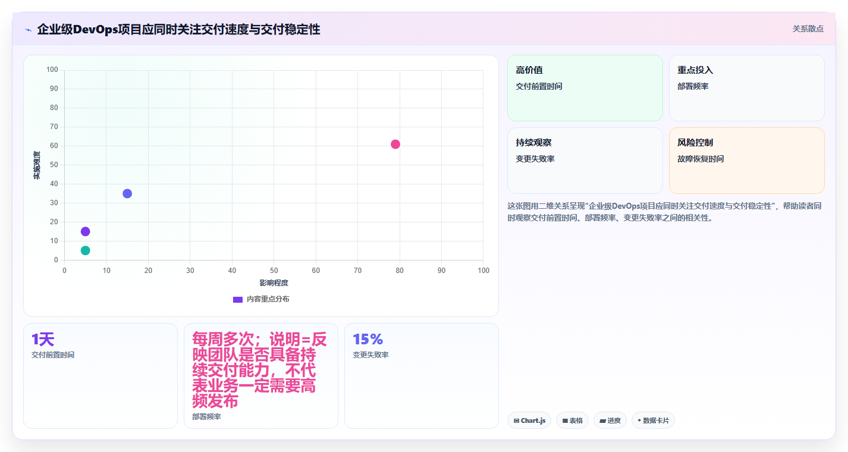
Task: Click the purple 内容重点分布 legend swatch
Action: [x=238, y=299]
